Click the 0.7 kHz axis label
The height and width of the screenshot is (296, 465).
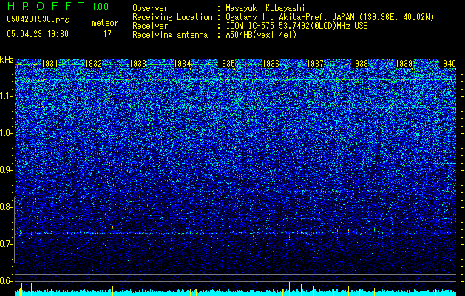pos(7,244)
